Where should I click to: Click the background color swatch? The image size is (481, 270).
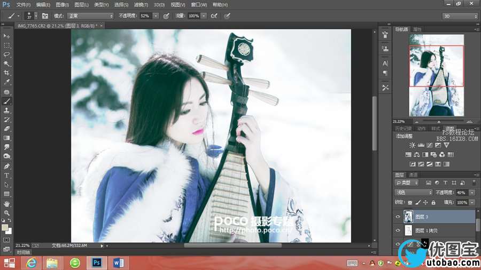point(9,231)
